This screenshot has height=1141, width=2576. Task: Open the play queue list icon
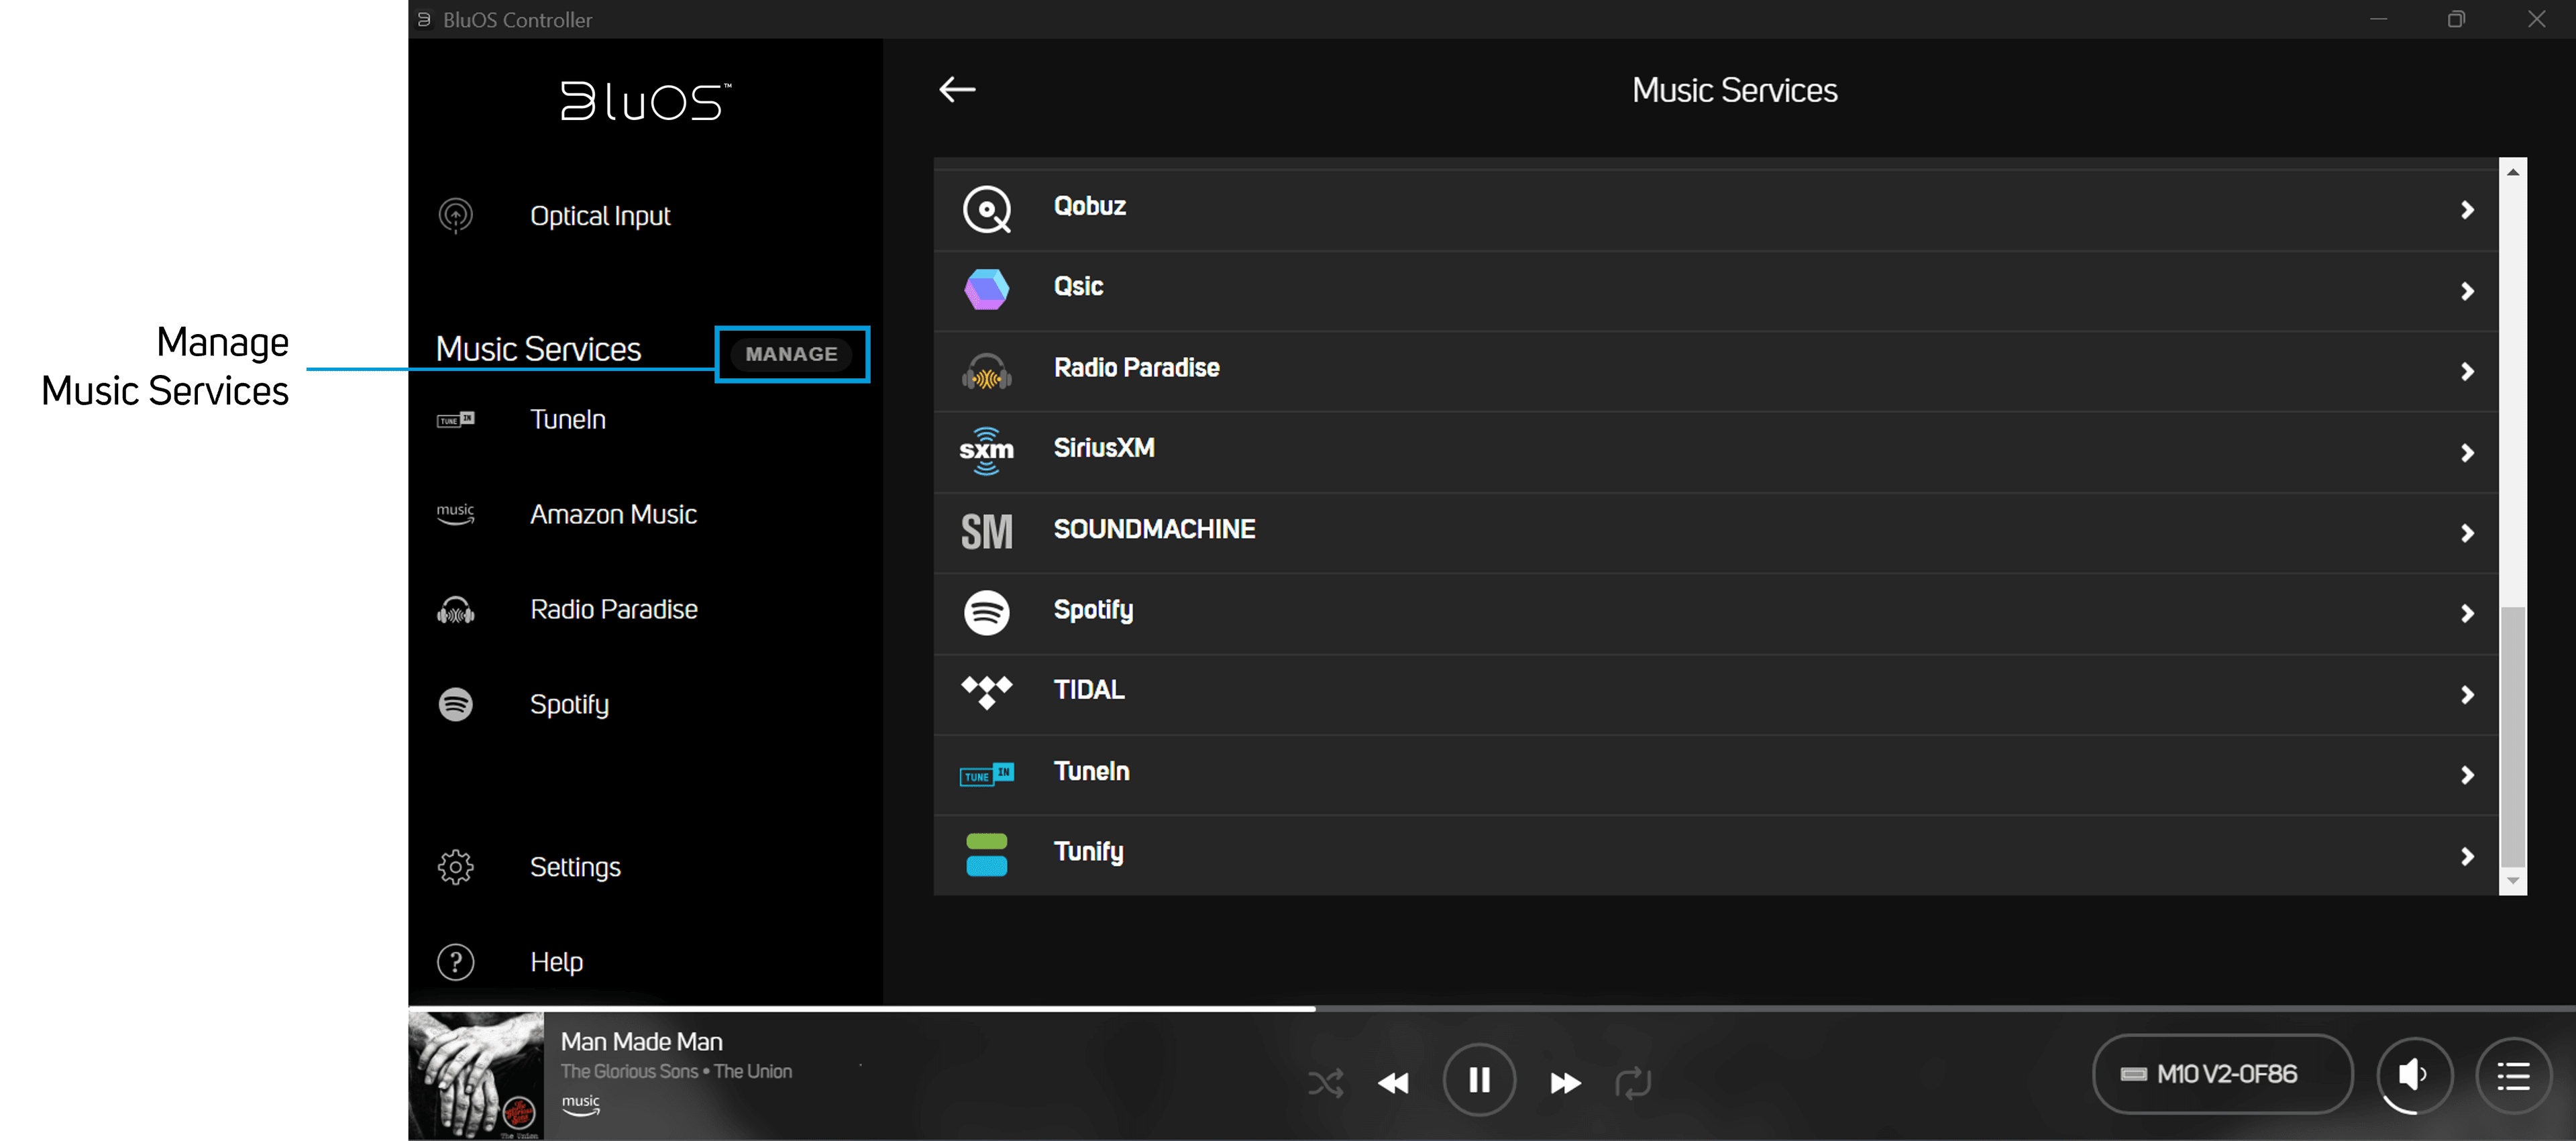(2513, 1076)
